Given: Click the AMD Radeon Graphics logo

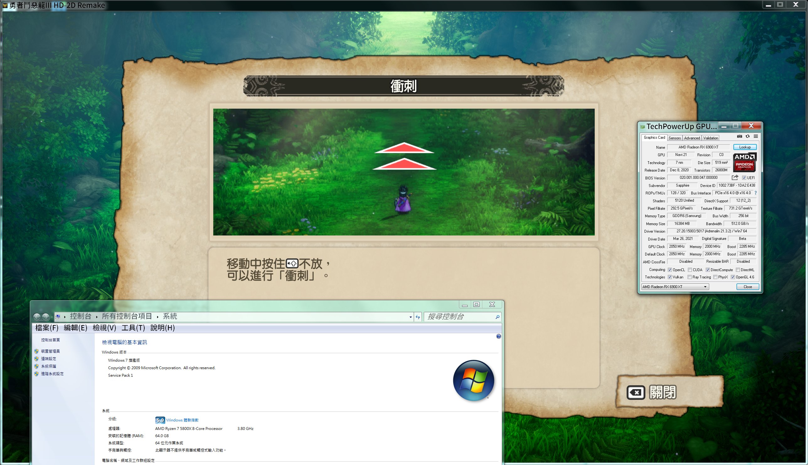Looking at the screenshot, I should click(744, 163).
